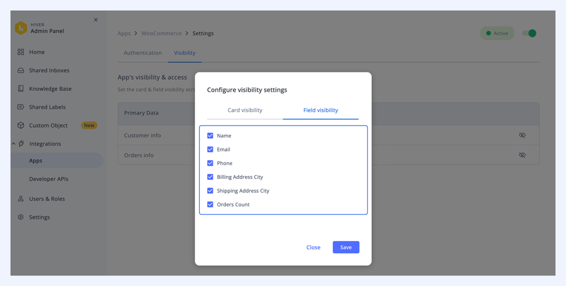Image resolution: width=566 pixels, height=286 pixels.
Task: Open the Authentication tab
Action: pyautogui.click(x=143, y=53)
